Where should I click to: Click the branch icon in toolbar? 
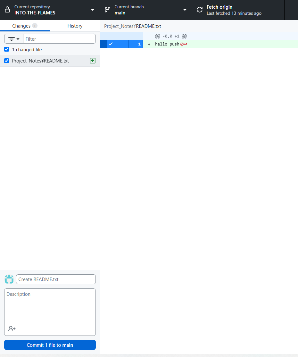click(107, 10)
